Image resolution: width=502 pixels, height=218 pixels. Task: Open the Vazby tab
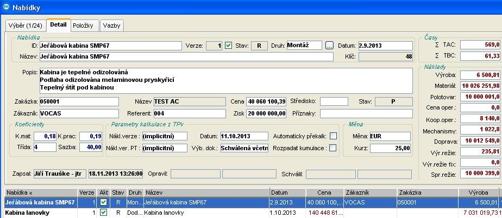(x=112, y=25)
